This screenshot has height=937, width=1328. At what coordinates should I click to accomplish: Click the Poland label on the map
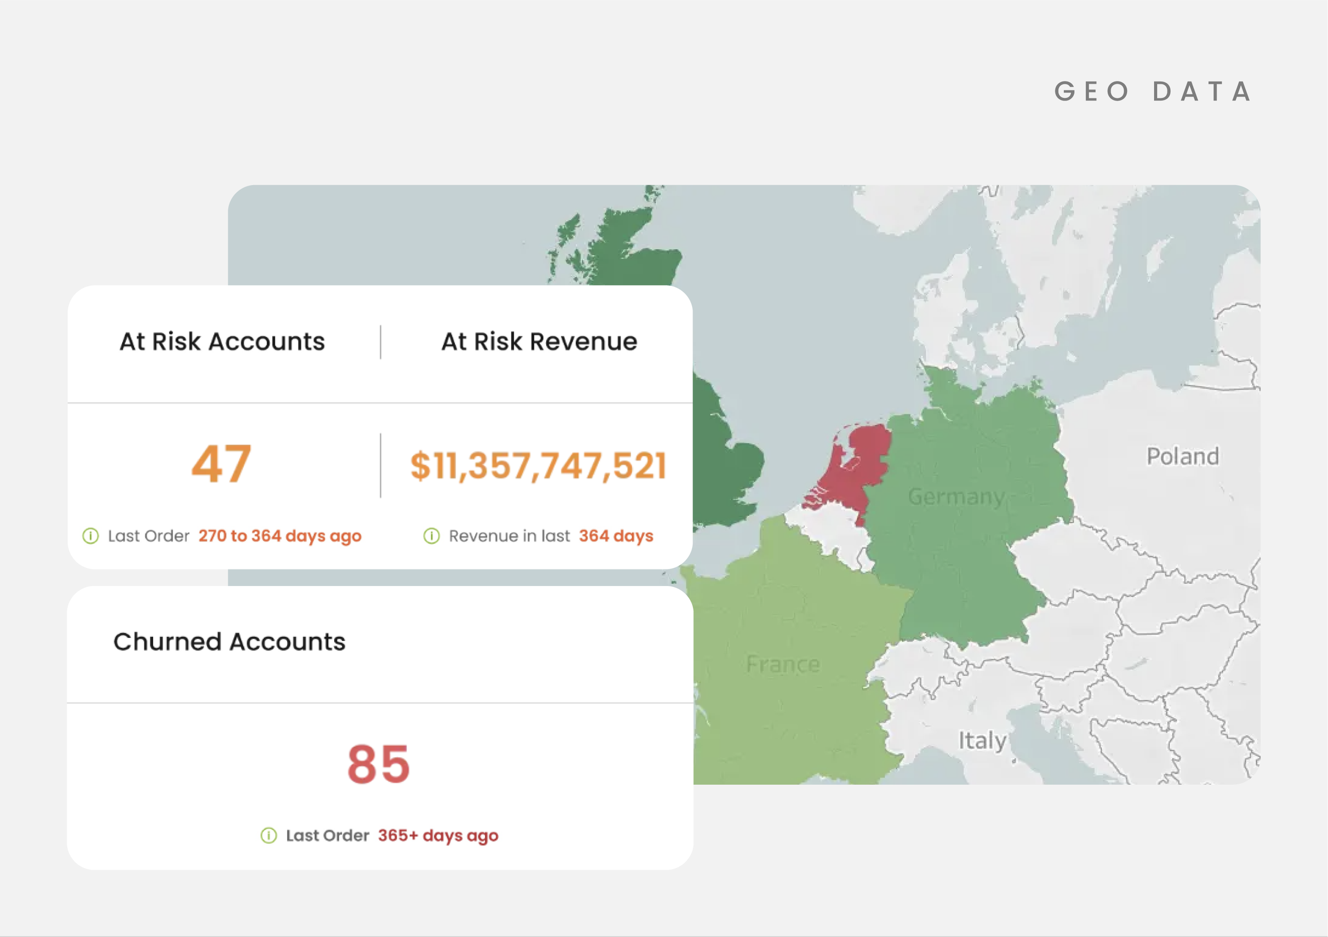click(x=1183, y=456)
